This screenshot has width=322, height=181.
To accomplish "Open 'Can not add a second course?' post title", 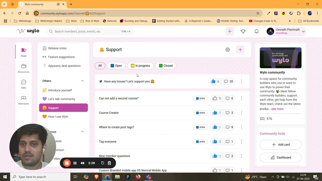I will coord(119,98).
